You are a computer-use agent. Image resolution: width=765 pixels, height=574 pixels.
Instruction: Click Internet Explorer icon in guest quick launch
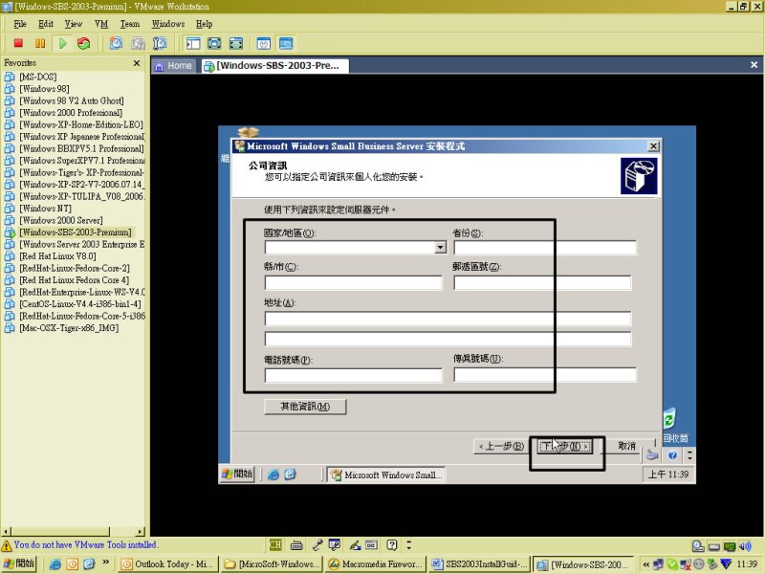(273, 475)
